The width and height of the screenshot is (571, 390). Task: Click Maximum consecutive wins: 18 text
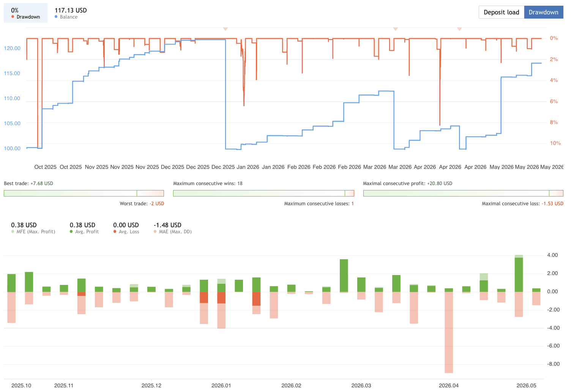[208, 183]
